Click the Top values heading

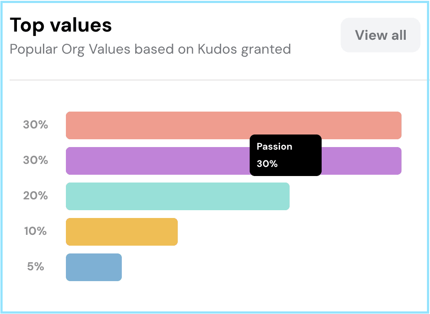pos(61,26)
